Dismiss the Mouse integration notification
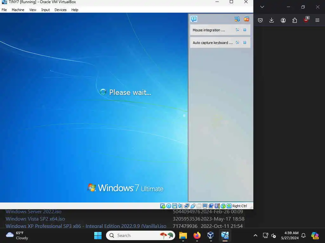 pyautogui.click(x=245, y=30)
